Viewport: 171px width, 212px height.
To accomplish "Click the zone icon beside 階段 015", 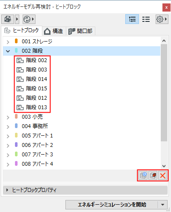I will 20,89.
